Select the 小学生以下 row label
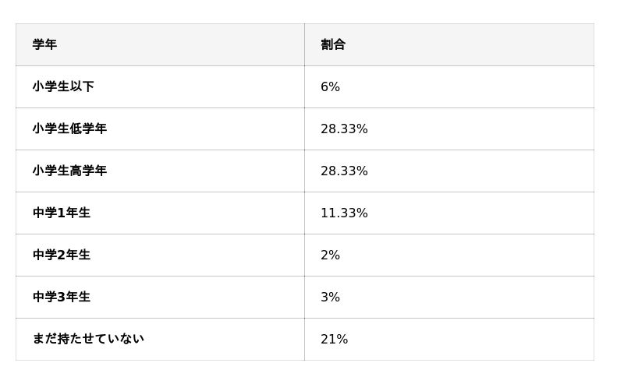624x384 pixels. coord(63,86)
